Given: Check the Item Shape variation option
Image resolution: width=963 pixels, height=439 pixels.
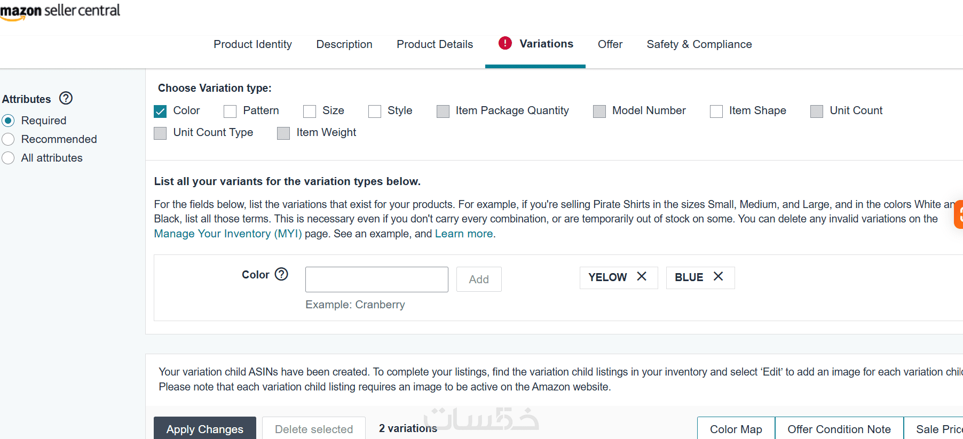Looking at the screenshot, I should point(716,111).
